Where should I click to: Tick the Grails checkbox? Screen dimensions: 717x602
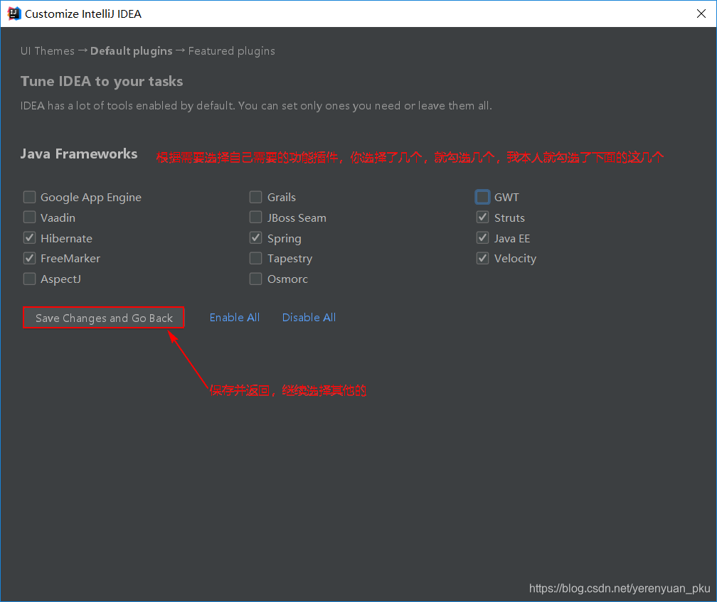click(x=255, y=198)
